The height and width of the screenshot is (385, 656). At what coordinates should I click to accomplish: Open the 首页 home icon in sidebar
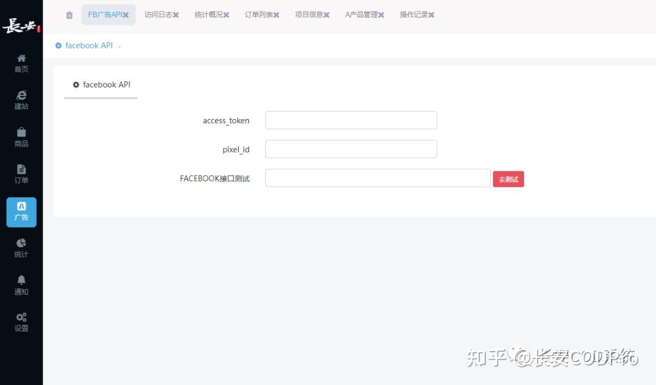[x=21, y=63]
